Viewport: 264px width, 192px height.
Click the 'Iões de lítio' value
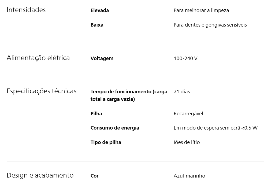tap(187, 142)
